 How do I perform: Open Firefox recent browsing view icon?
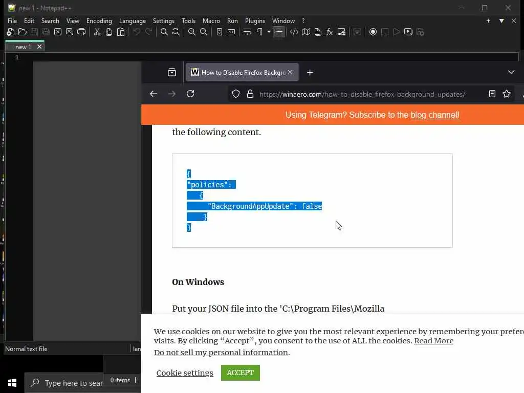172,73
